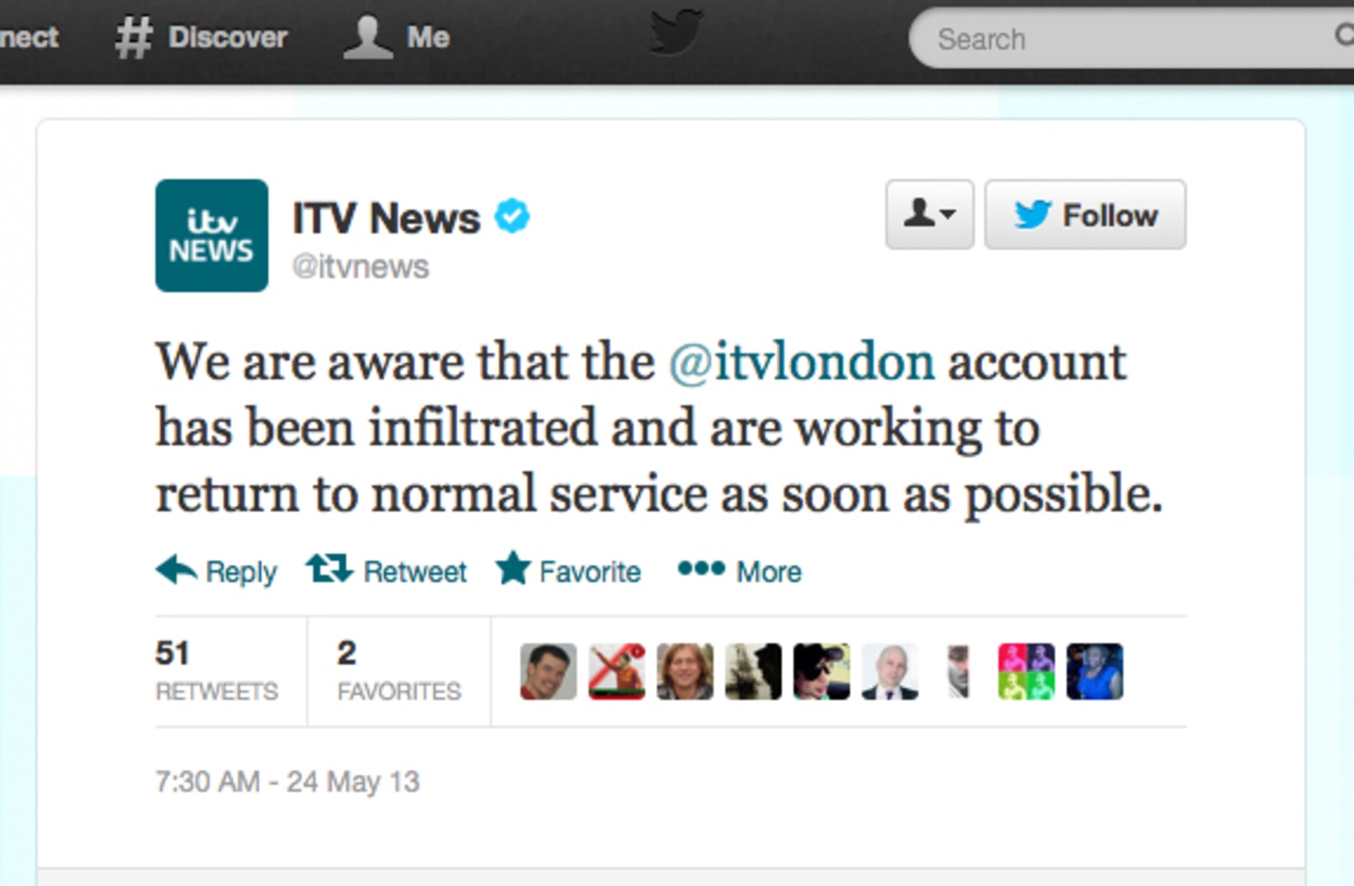
Task: Reply to the ITV News tweet
Action: coord(216,571)
